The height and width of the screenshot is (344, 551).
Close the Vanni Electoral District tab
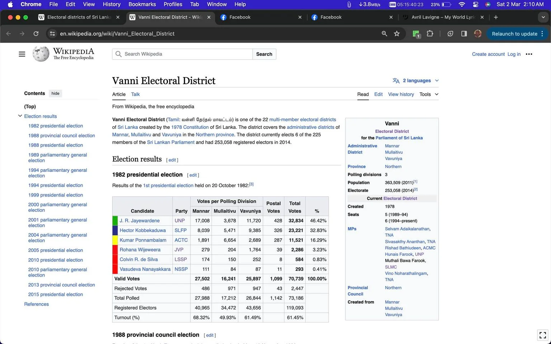click(x=209, y=17)
